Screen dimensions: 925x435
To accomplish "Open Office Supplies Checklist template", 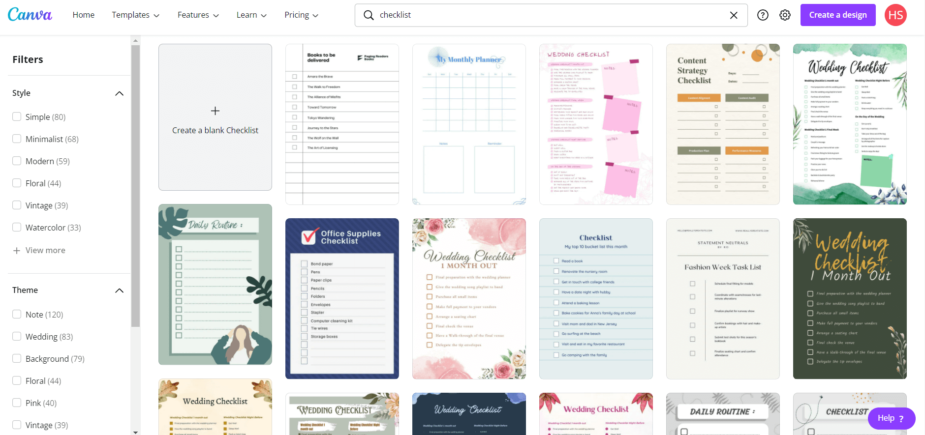I will (342, 299).
